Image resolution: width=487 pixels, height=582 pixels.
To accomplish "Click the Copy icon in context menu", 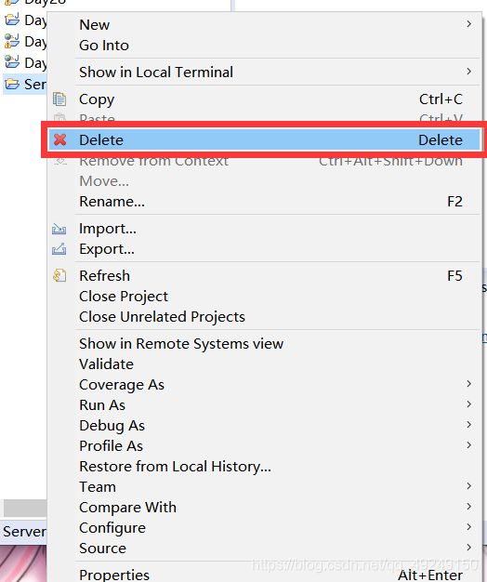I will [x=59, y=99].
